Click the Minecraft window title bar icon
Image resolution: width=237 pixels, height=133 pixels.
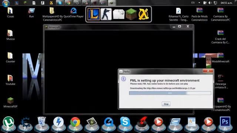(46, 27)
